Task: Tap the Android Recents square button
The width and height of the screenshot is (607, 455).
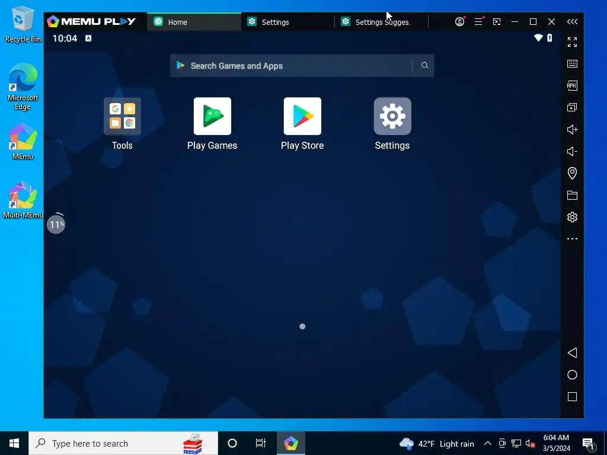Action: pos(572,396)
